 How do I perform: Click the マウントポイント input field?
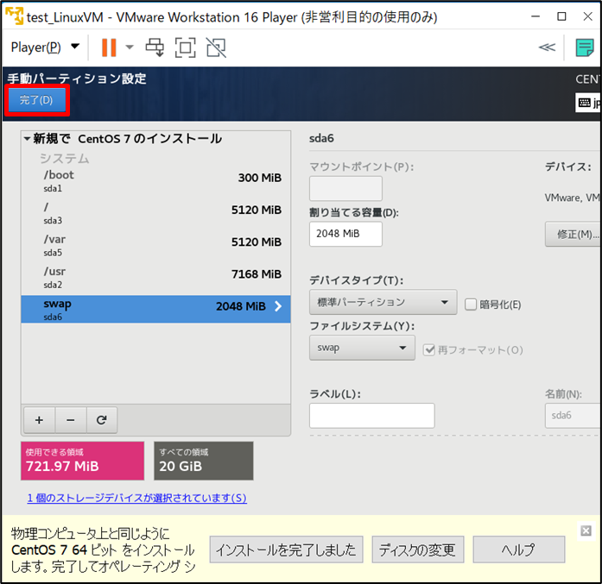[x=345, y=188]
